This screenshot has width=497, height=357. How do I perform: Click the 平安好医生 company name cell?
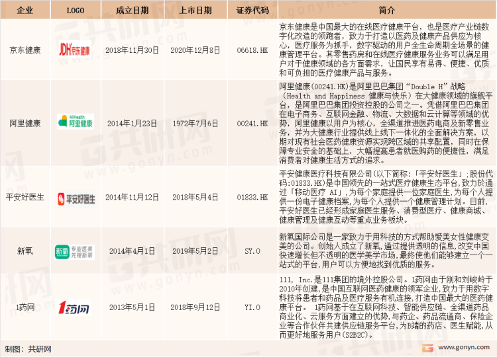pyautogui.click(x=25, y=197)
